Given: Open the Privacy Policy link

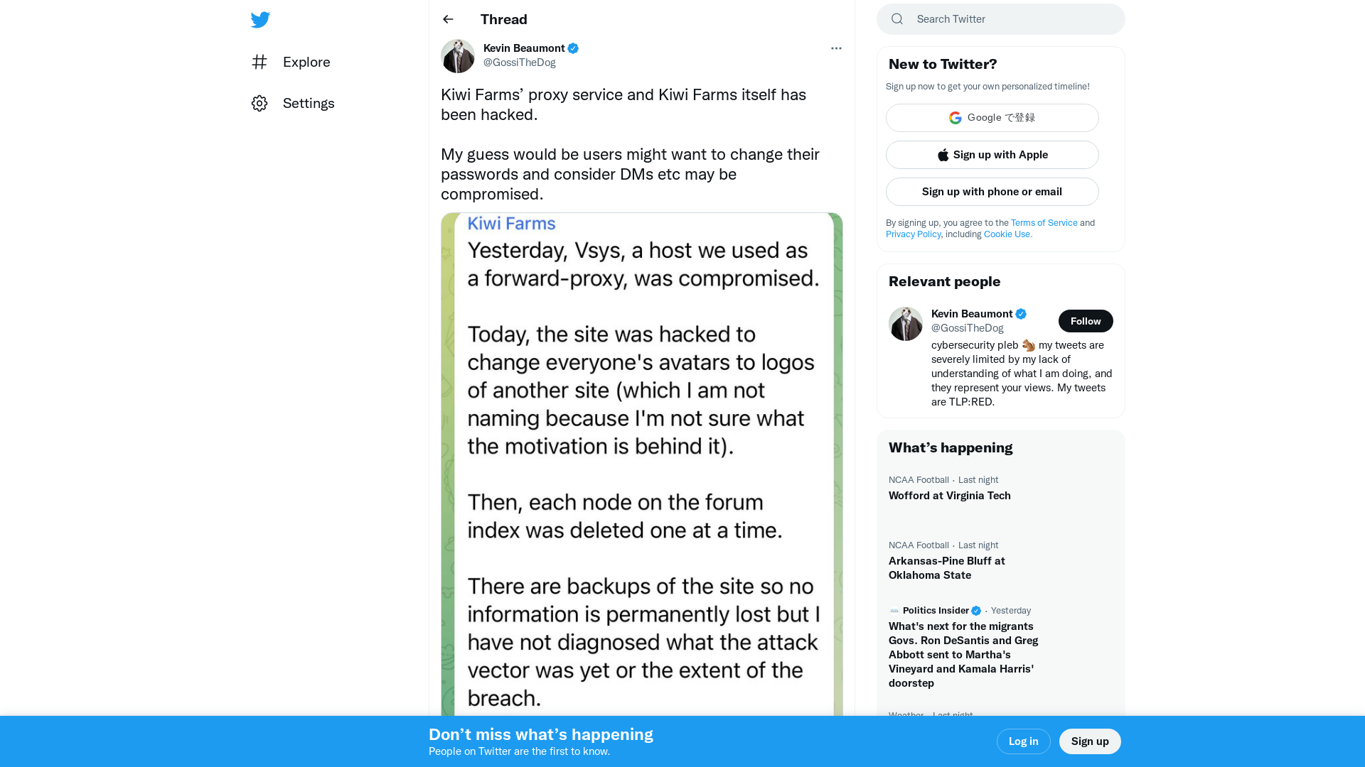Looking at the screenshot, I should pyautogui.click(x=913, y=234).
